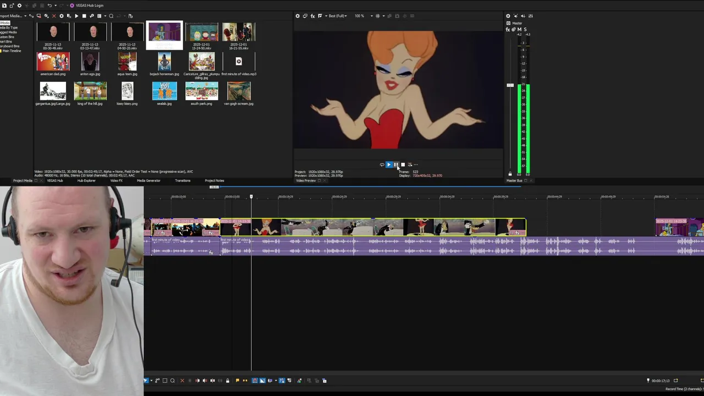704x396 pixels.
Task: Click the timeline playhead marker
Action: coord(251,196)
